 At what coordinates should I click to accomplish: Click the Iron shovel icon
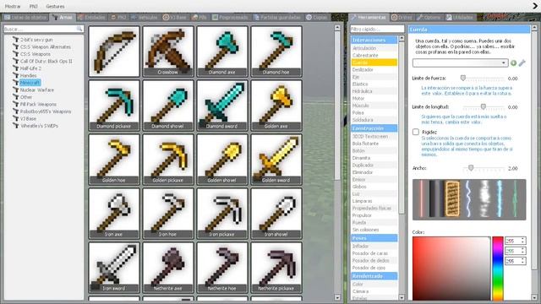point(276,214)
